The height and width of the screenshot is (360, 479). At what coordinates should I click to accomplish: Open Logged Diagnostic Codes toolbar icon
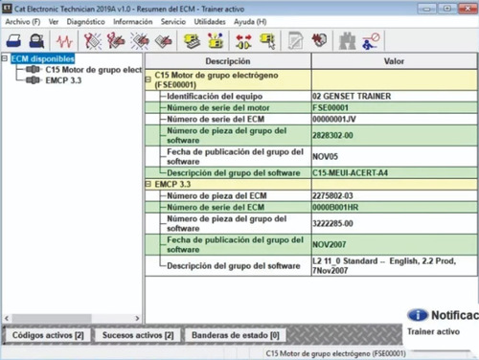116,41
